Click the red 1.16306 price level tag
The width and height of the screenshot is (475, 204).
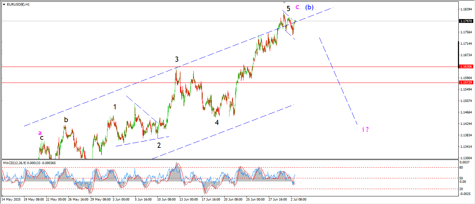click(466, 66)
